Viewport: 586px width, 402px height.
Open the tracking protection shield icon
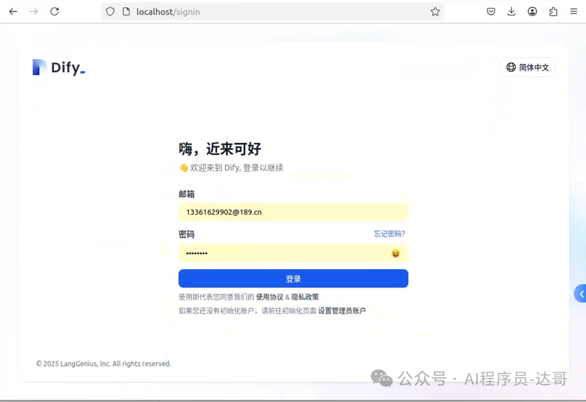(x=110, y=11)
